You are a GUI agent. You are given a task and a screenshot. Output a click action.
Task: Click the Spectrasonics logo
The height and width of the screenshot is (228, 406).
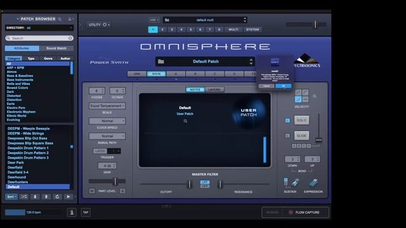click(307, 61)
